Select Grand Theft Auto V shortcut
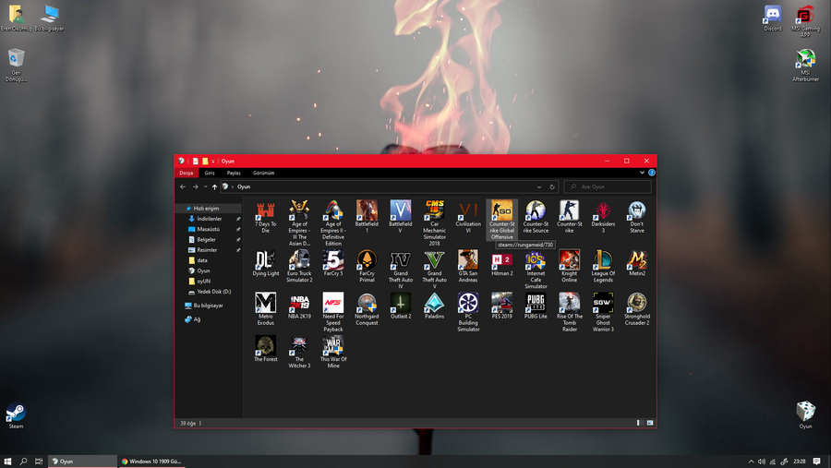Screen dimensions: 831x468 (435, 270)
